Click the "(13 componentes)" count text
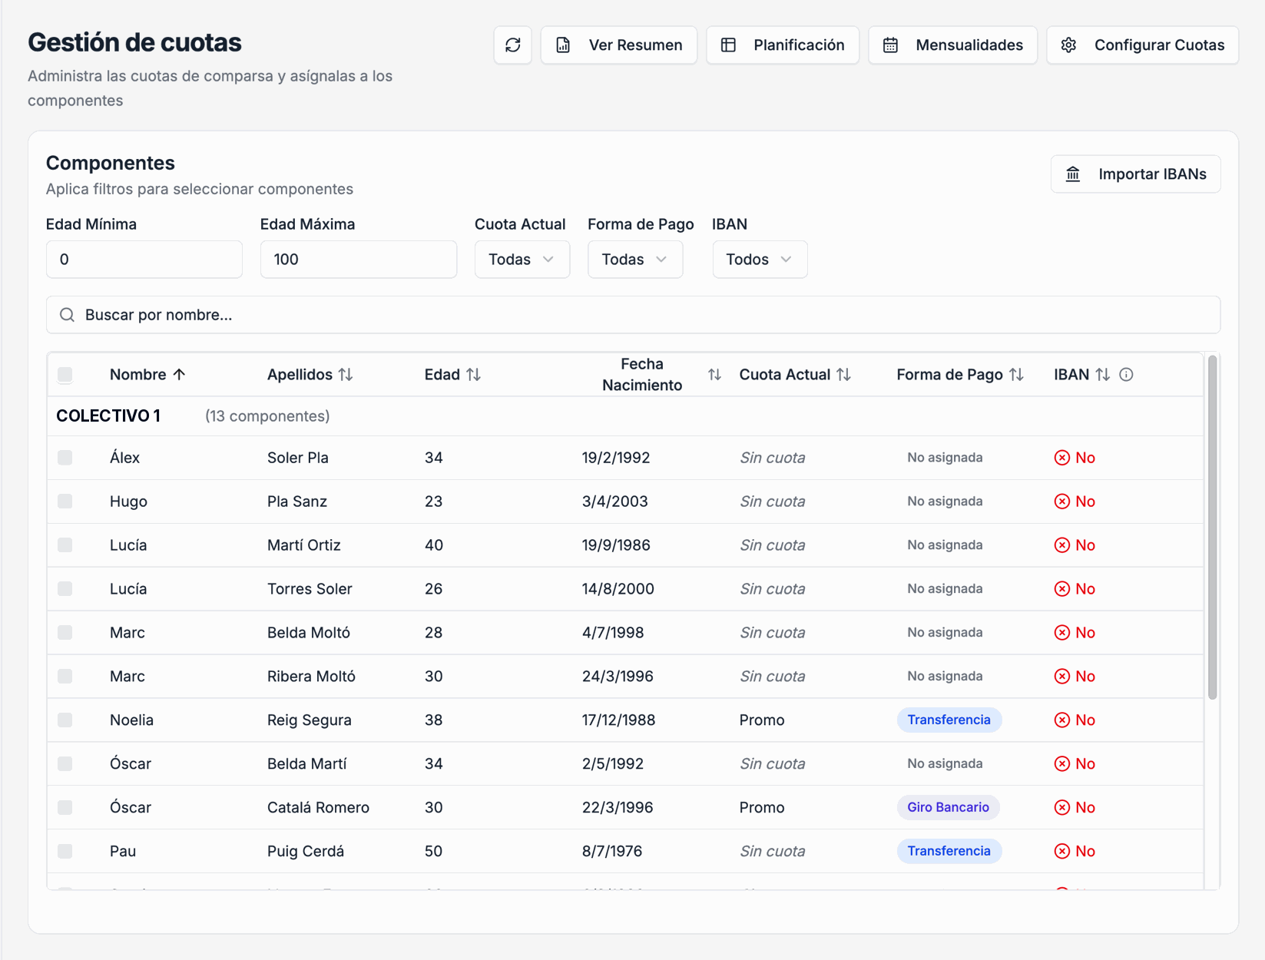The height and width of the screenshot is (960, 1265). [x=267, y=416]
